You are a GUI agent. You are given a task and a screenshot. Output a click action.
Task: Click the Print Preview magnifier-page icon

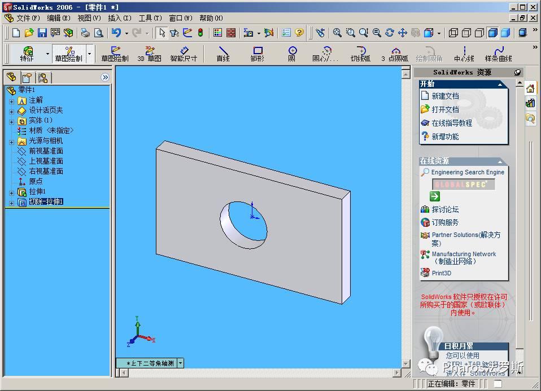pyautogui.click(x=99, y=33)
